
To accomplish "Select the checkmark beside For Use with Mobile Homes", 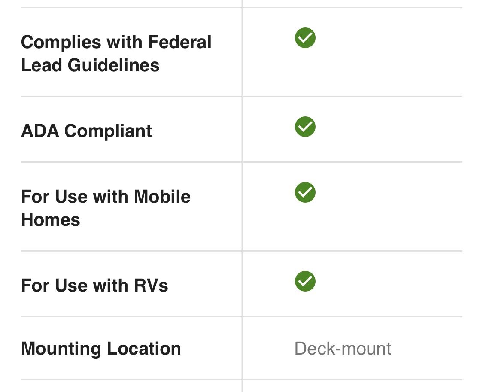I will [x=305, y=192].
